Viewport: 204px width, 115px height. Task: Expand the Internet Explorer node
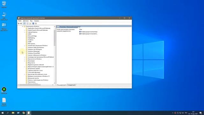pyautogui.click(x=25, y=32)
